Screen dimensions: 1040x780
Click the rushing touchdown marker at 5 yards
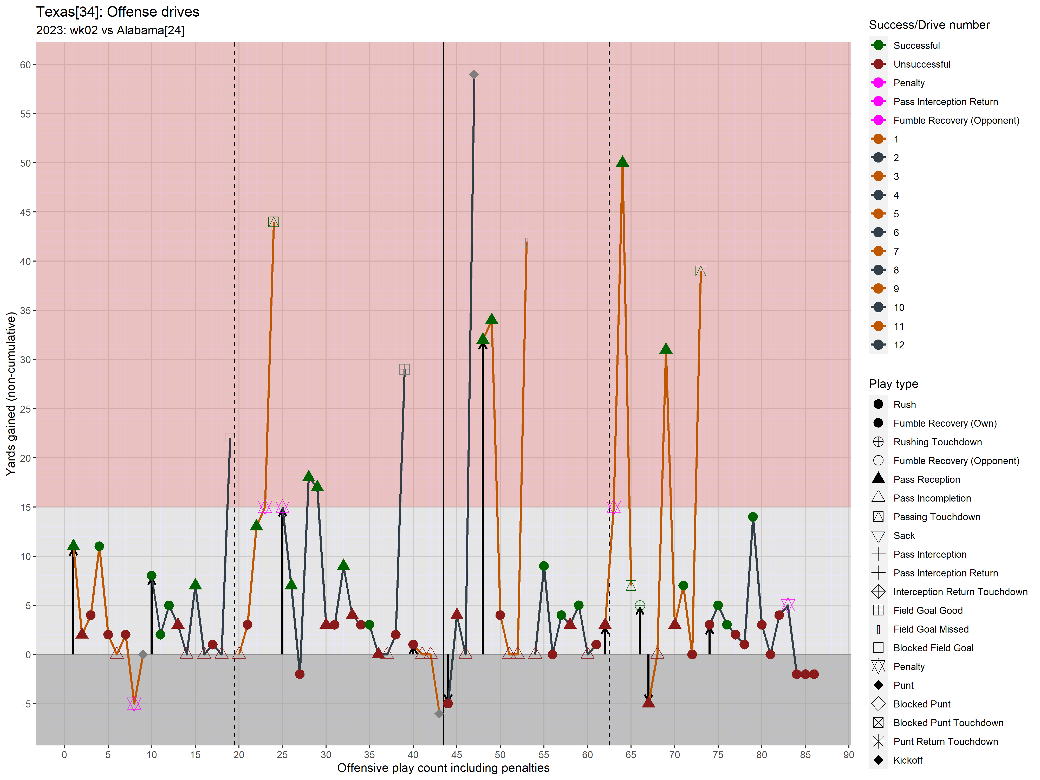point(640,605)
